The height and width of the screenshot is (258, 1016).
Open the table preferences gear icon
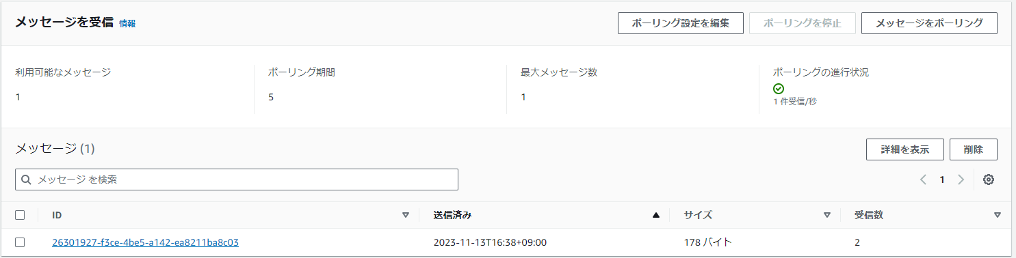pos(988,180)
